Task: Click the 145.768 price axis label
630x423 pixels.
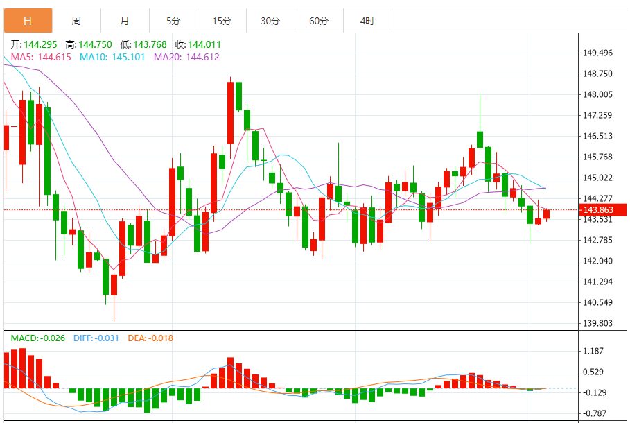Action: 598,157
